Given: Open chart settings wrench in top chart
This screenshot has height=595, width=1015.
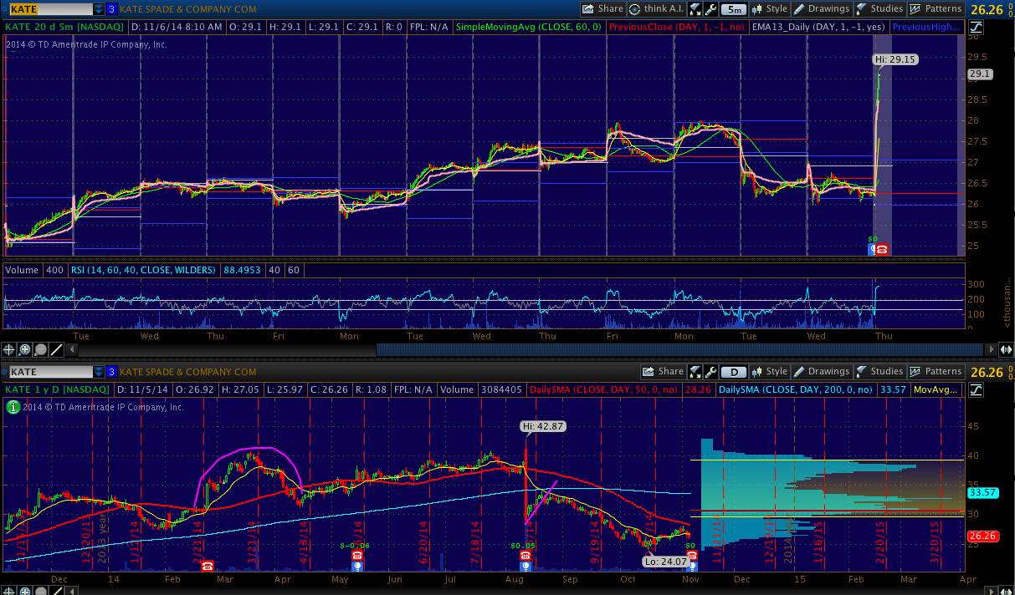Looking at the screenshot, I should [710, 9].
